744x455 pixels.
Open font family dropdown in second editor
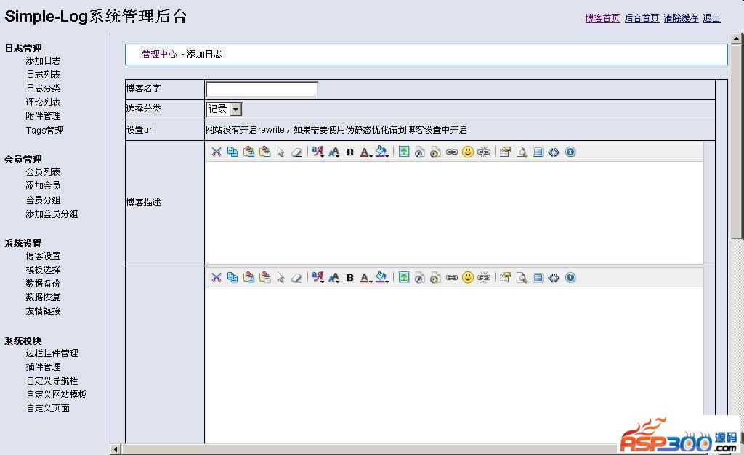tap(318, 277)
